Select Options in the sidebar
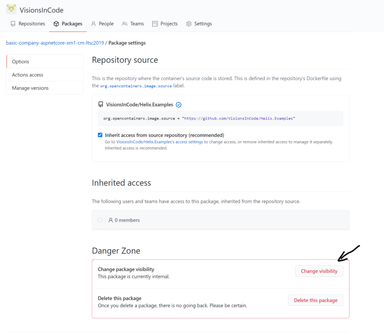 21,62
